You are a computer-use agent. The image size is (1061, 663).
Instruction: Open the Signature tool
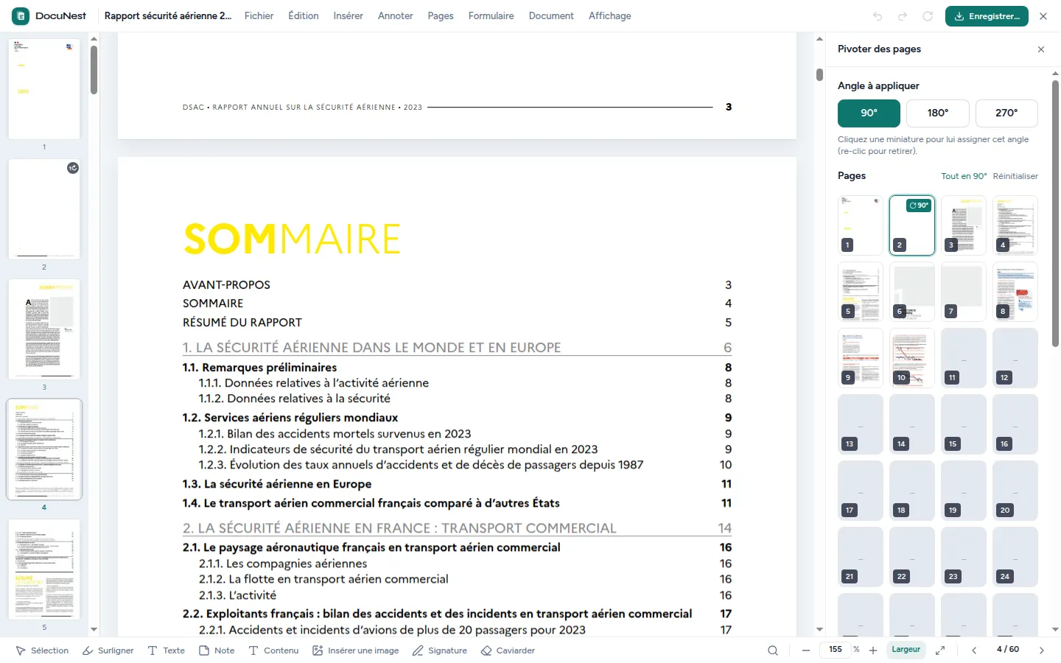click(x=440, y=650)
